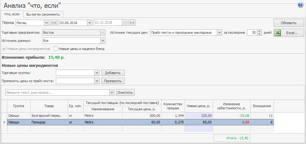306x144 pixels.
Task: Click the Excel export button
Action: 289,33
